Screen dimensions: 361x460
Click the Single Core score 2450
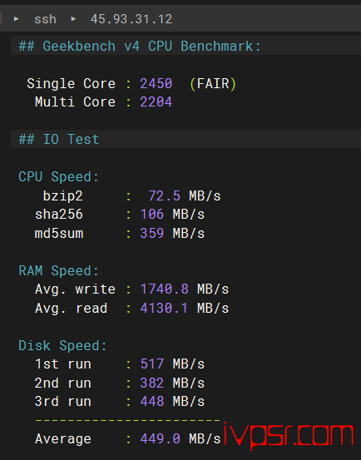tap(156, 84)
